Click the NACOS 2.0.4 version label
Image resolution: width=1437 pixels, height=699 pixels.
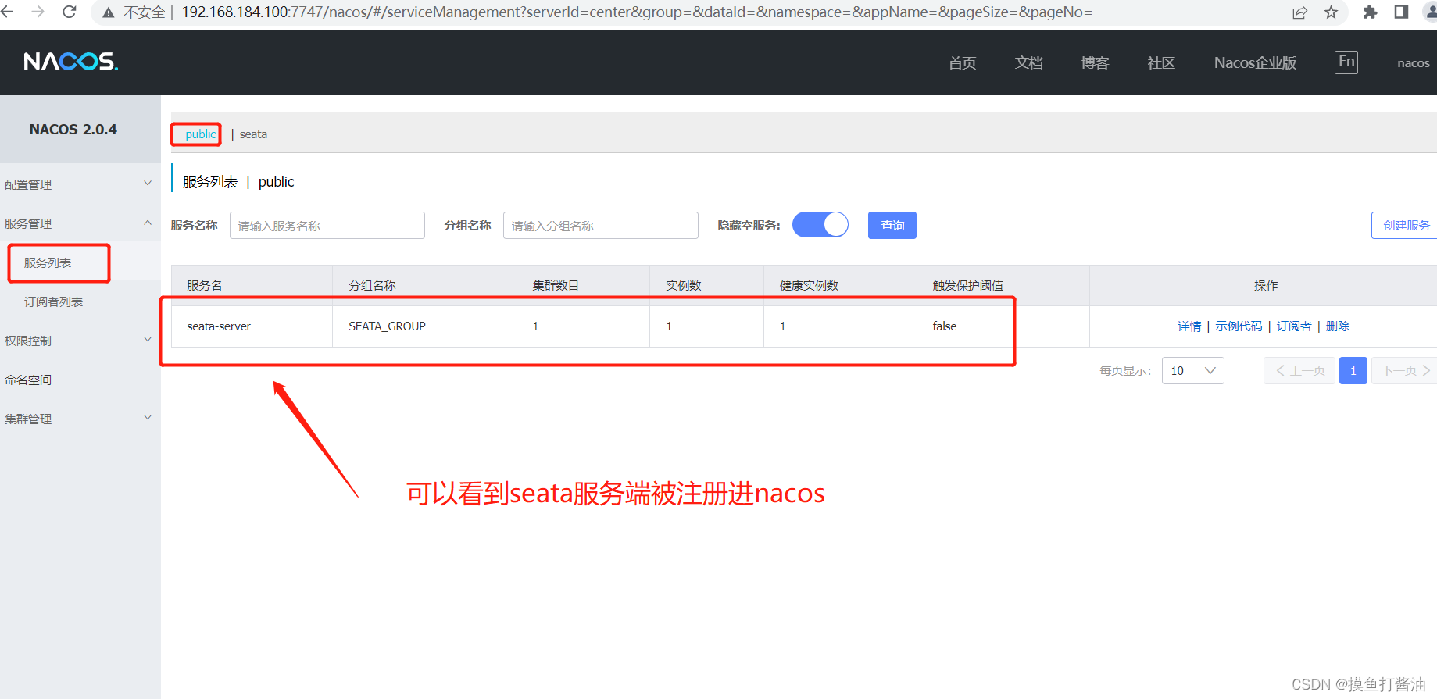pyautogui.click(x=73, y=130)
